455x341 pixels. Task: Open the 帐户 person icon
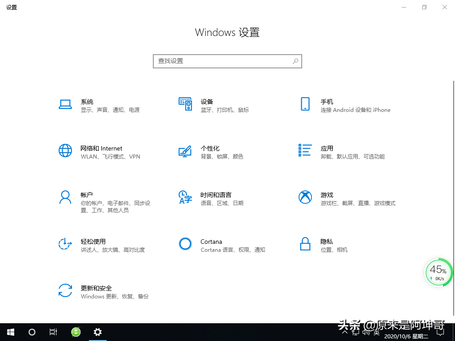click(x=65, y=197)
